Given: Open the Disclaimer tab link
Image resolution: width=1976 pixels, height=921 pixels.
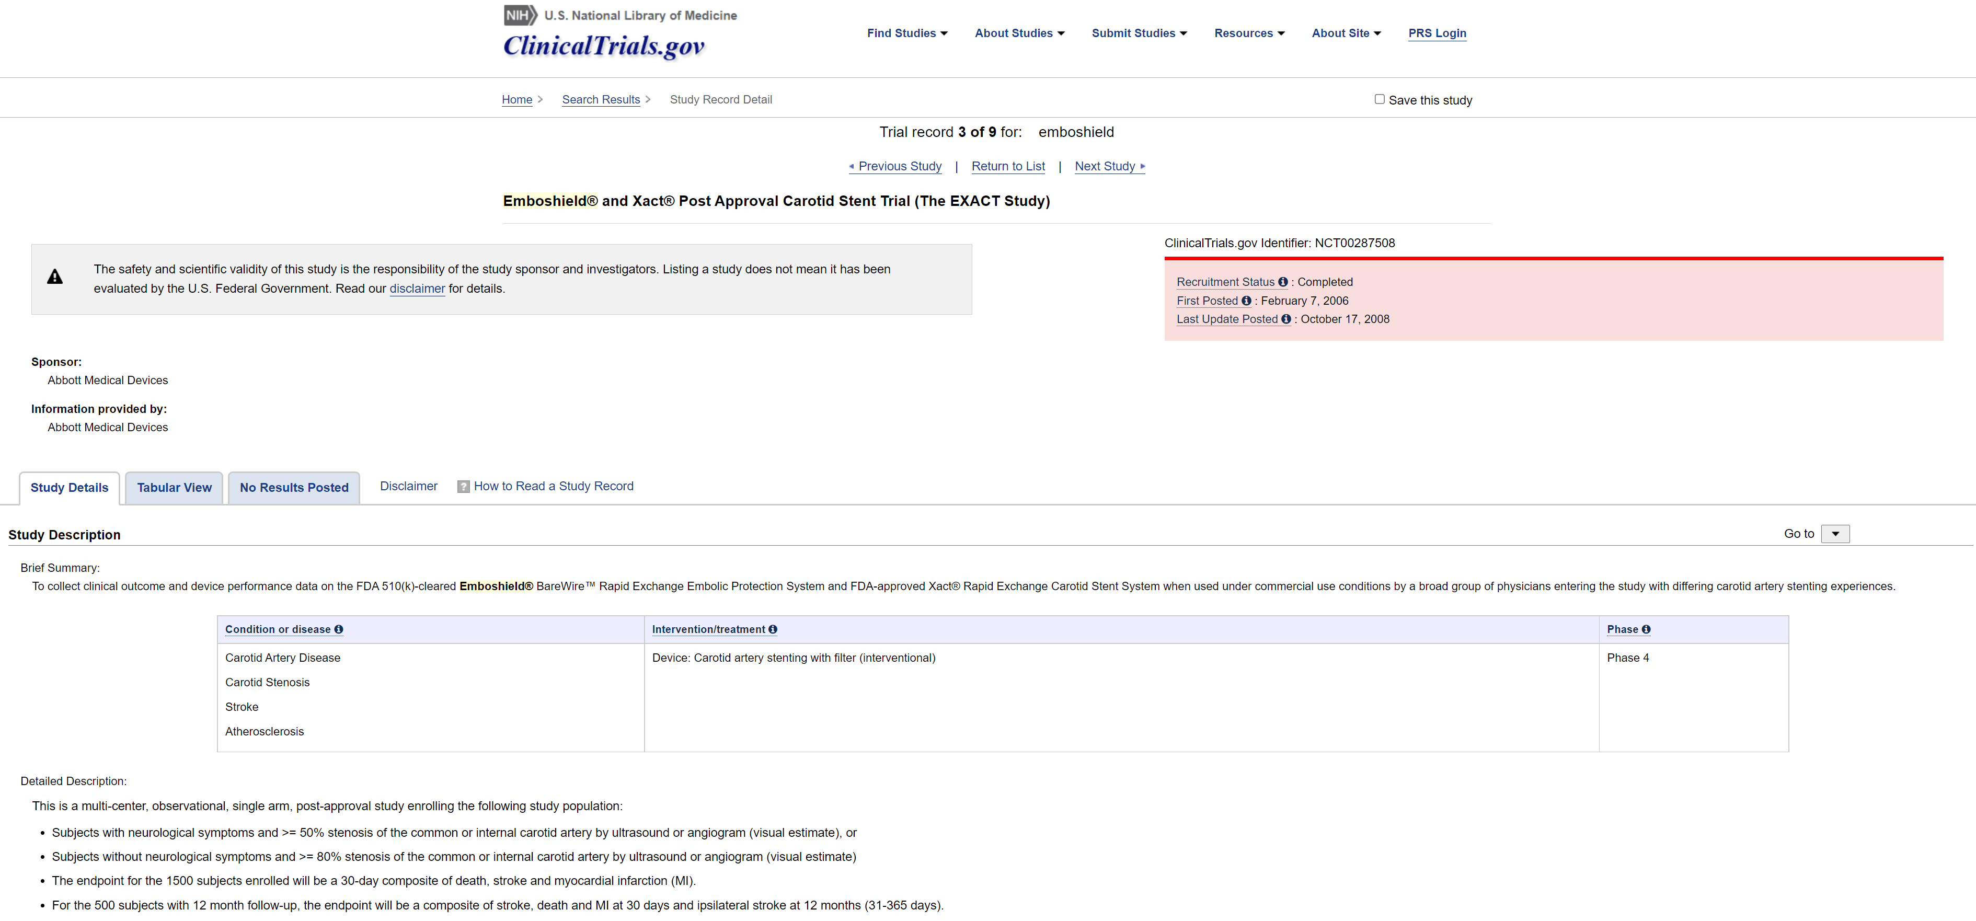Looking at the screenshot, I should [x=409, y=486].
